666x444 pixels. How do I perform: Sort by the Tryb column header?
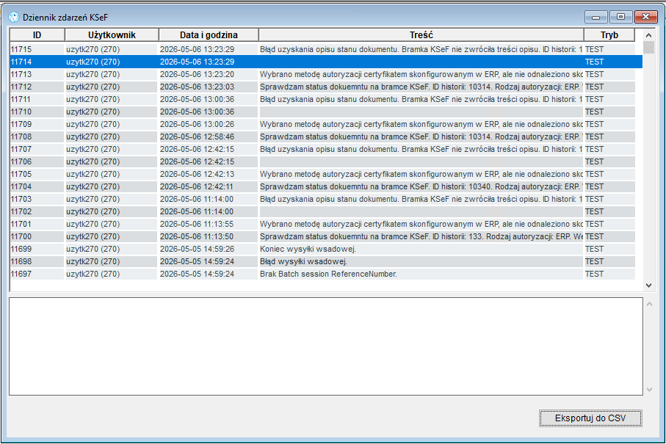pos(609,34)
